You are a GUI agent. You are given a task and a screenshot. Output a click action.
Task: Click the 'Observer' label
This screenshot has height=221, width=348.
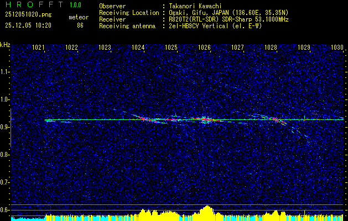click(112, 6)
